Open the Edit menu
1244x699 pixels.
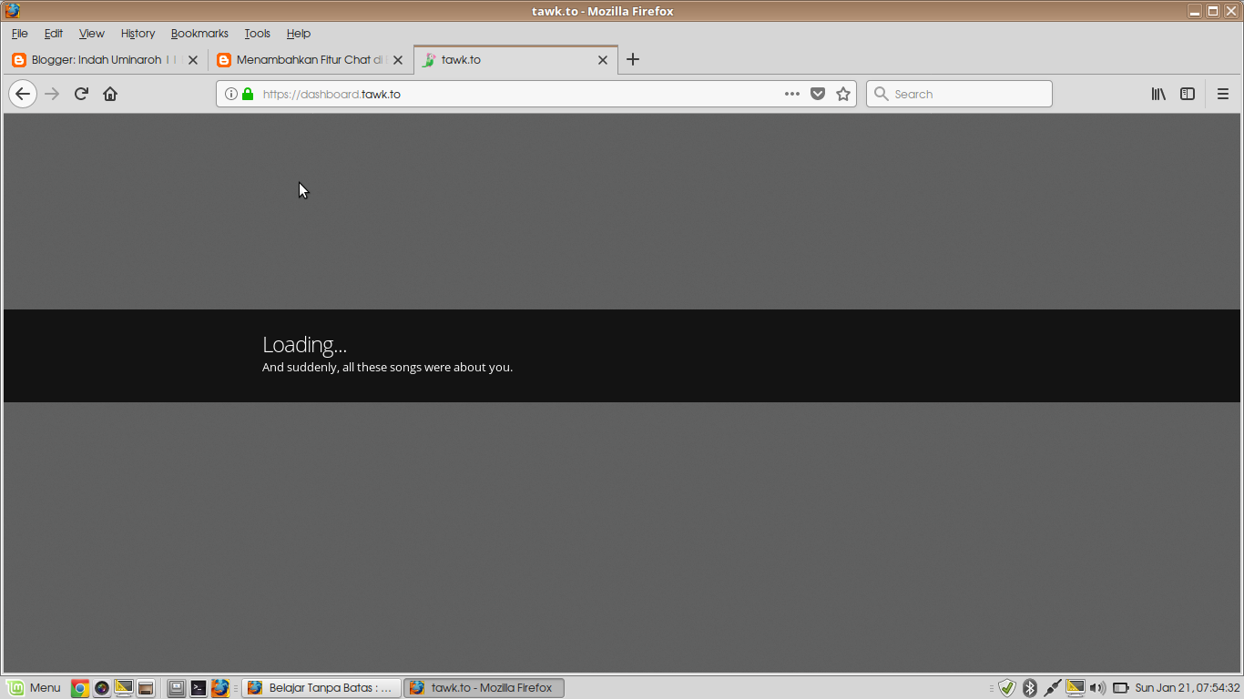(x=54, y=34)
